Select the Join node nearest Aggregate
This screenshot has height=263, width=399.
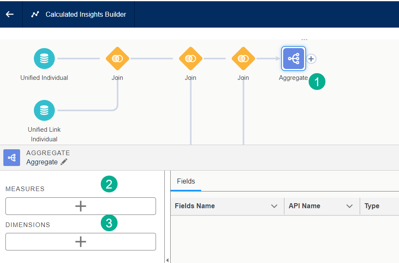click(243, 59)
